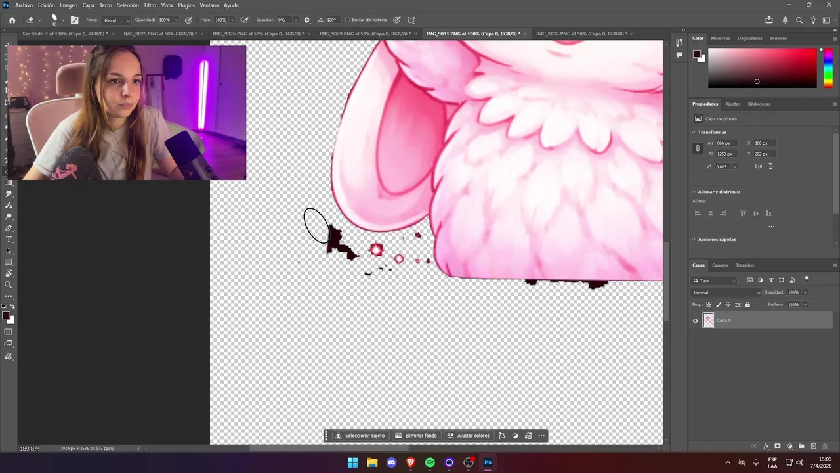Click the An width input field

(x=726, y=143)
